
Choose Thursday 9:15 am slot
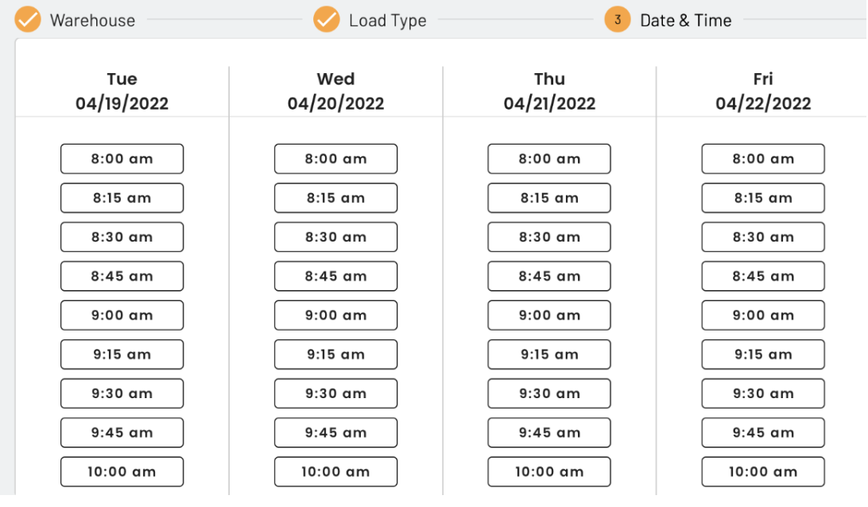pyautogui.click(x=549, y=354)
